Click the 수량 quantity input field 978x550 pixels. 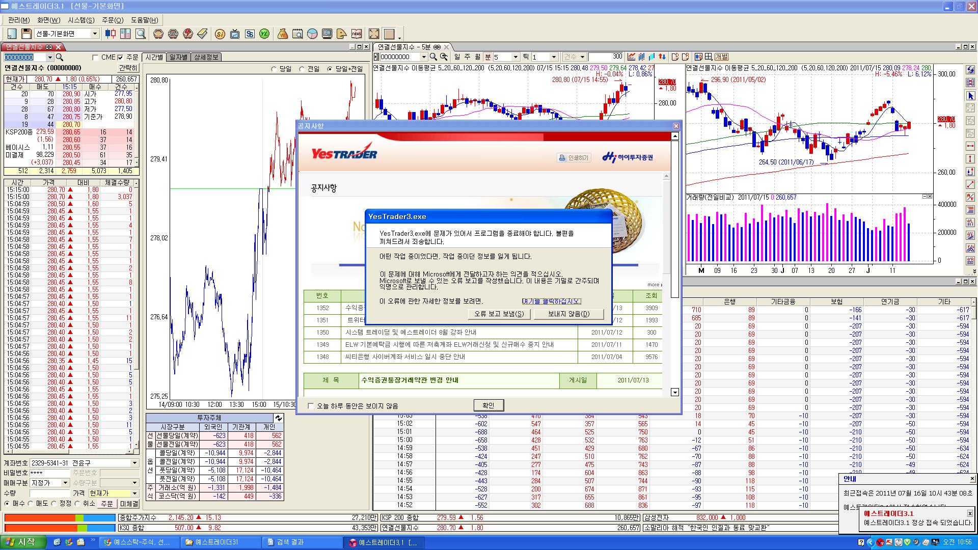tap(49, 493)
